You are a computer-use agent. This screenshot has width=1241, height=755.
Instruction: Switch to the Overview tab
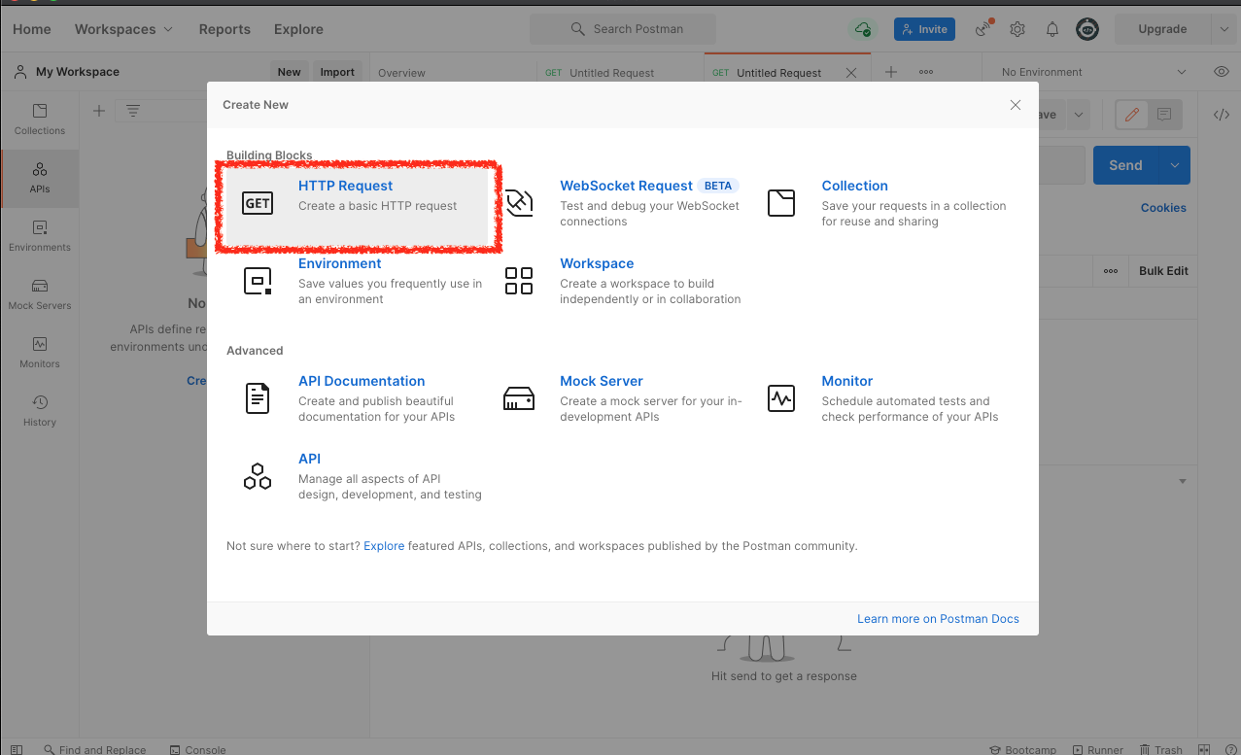pyautogui.click(x=401, y=73)
